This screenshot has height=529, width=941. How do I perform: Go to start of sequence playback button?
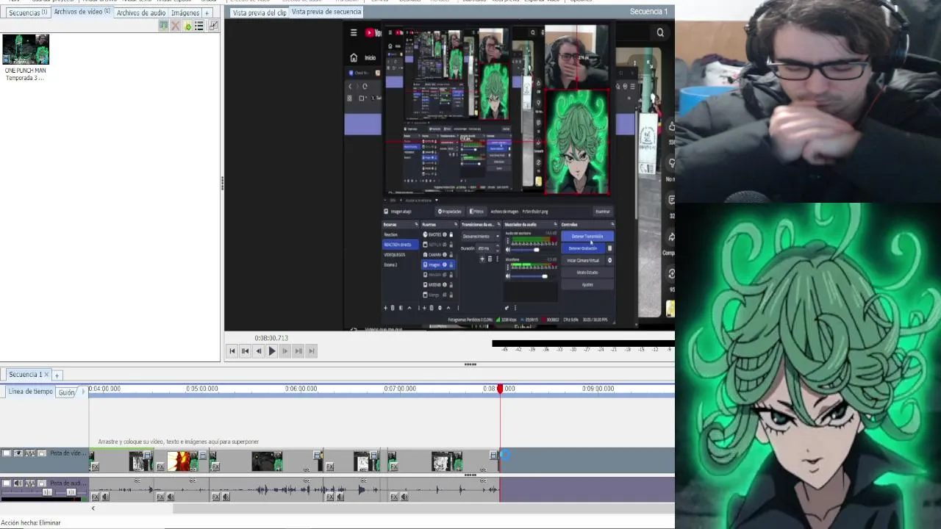(x=232, y=351)
